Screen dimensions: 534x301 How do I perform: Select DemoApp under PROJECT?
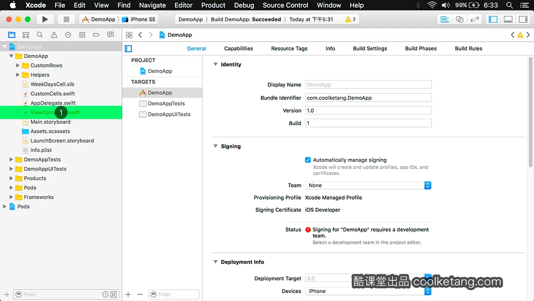pyautogui.click(x=156, y=71)
